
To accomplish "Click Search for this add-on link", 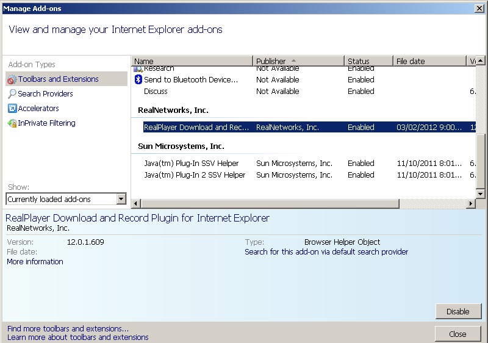I will (326, 252).
